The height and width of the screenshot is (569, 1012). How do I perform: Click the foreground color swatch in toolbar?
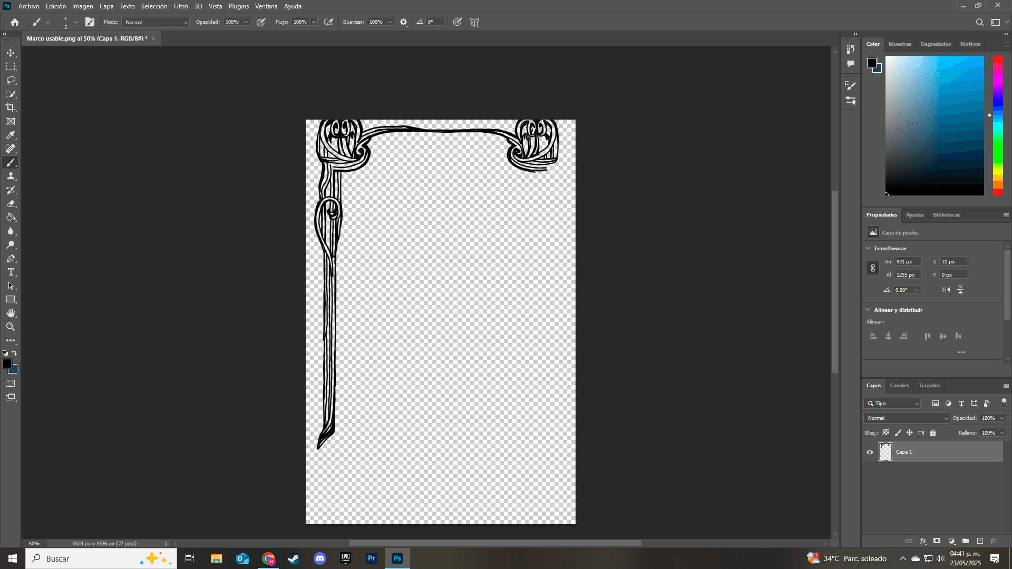coord(7,364)
